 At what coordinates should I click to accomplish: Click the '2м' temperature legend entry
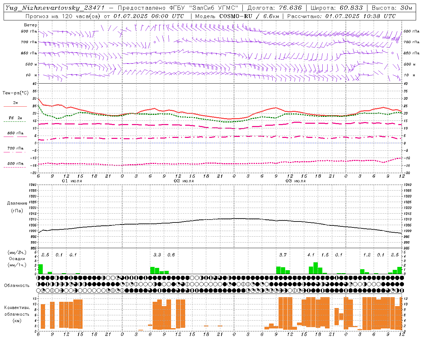point(15,103)
